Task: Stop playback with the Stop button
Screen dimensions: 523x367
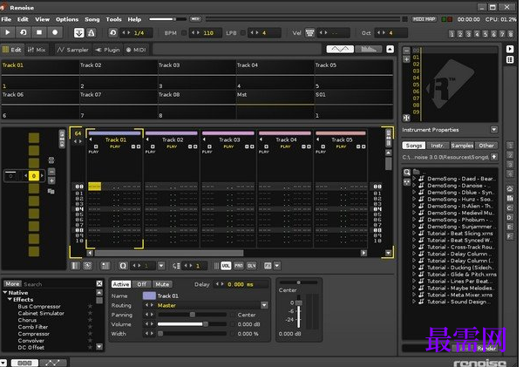Action: pos(39,32)
